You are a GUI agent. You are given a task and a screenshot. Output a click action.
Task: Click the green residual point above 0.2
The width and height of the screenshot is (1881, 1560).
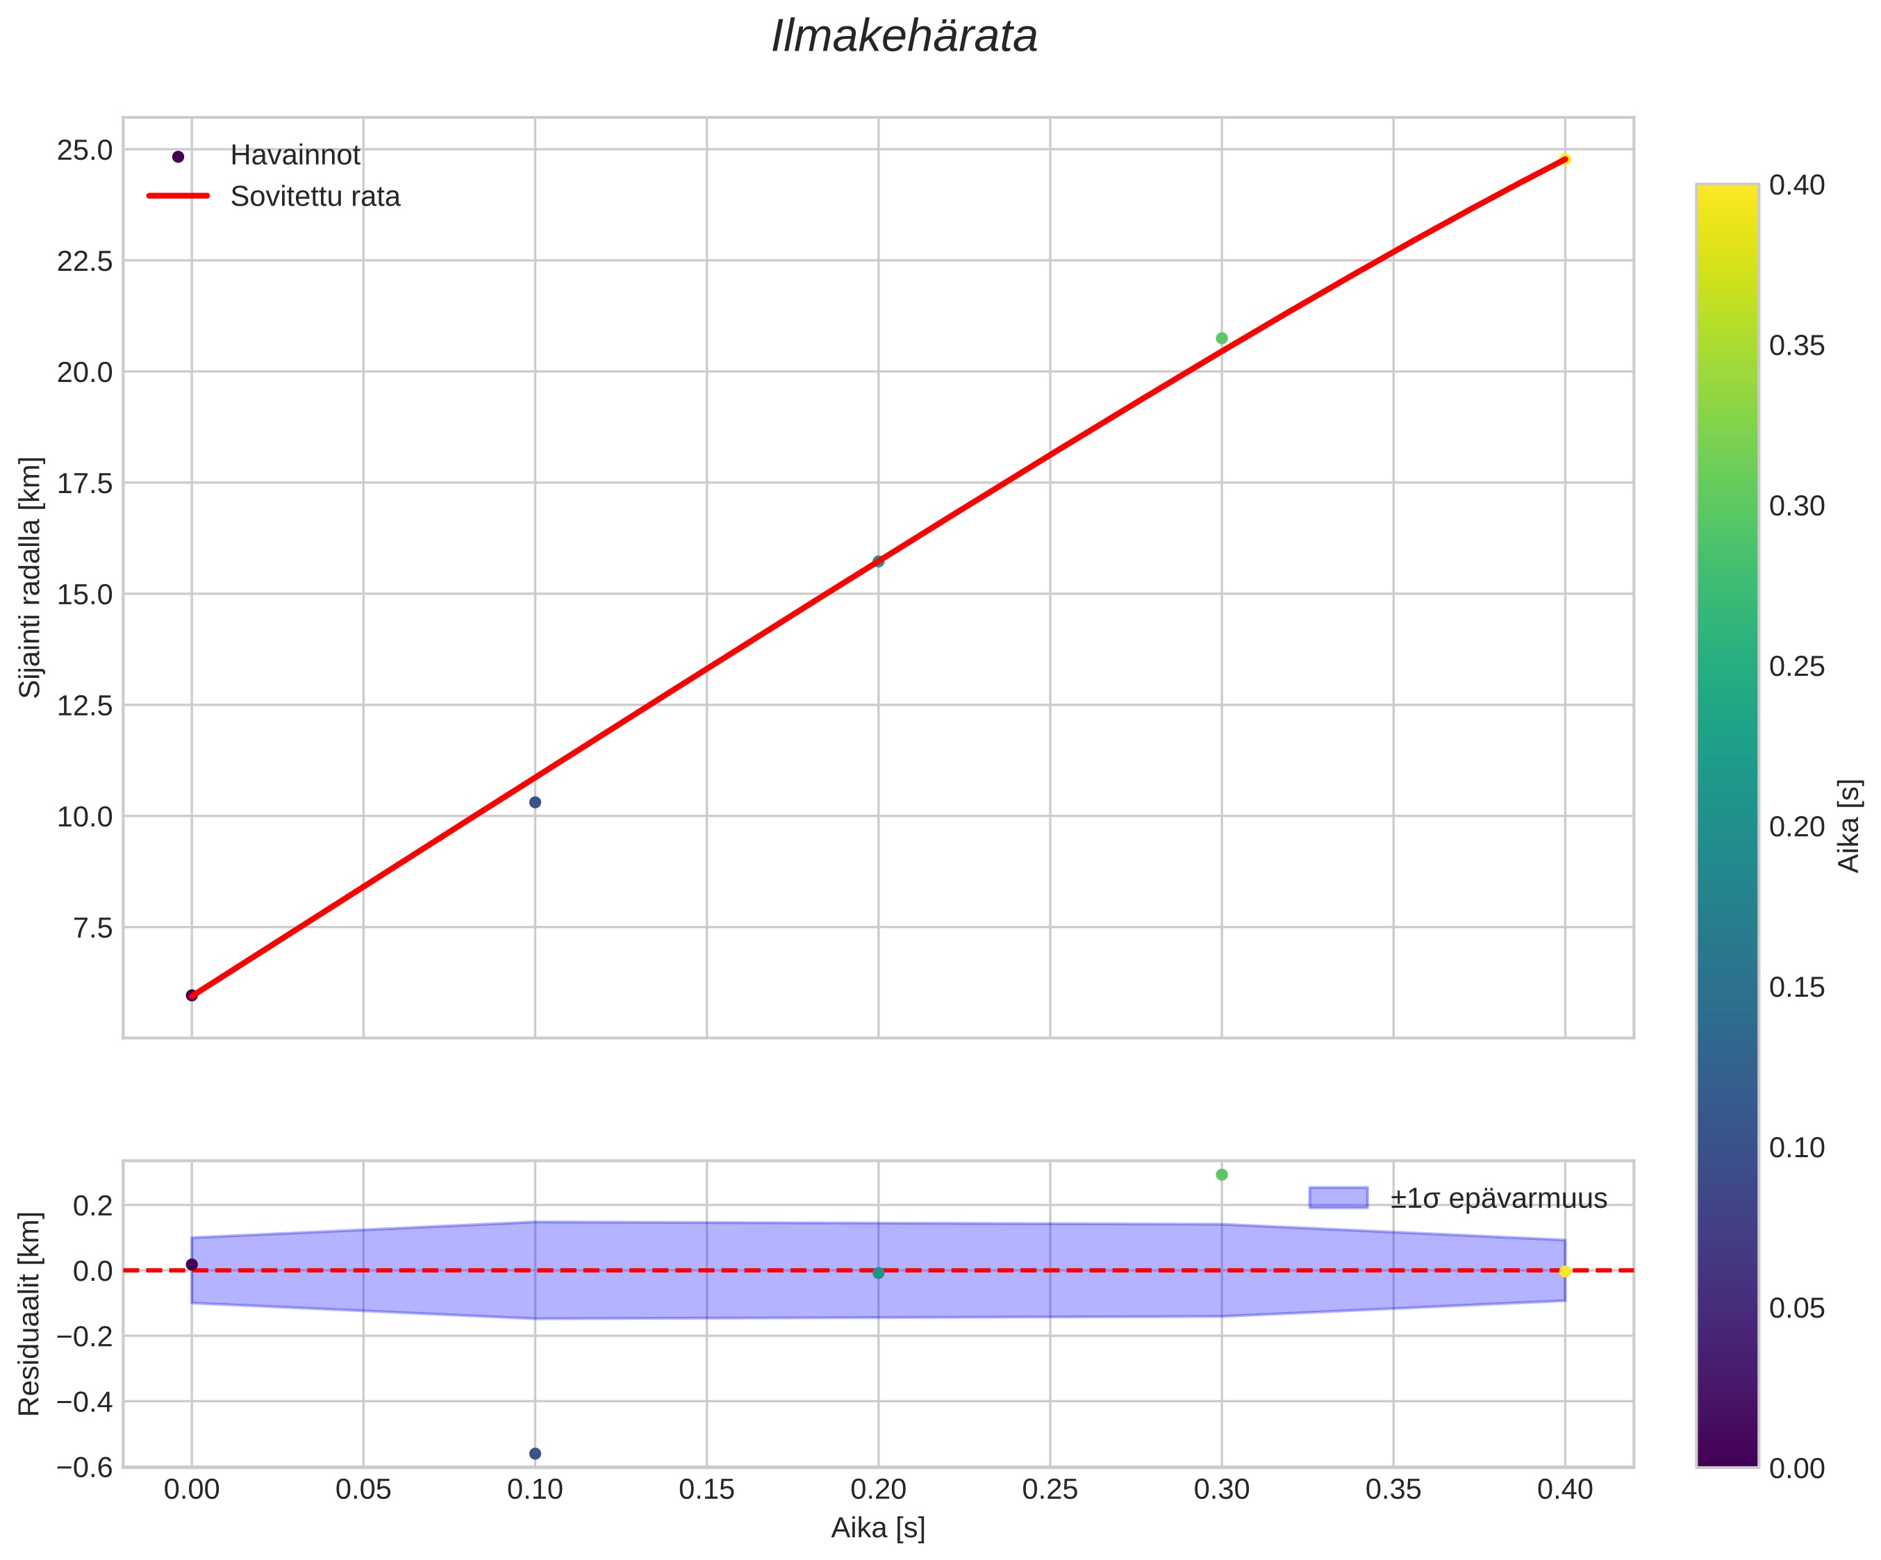[1222, 1174]
